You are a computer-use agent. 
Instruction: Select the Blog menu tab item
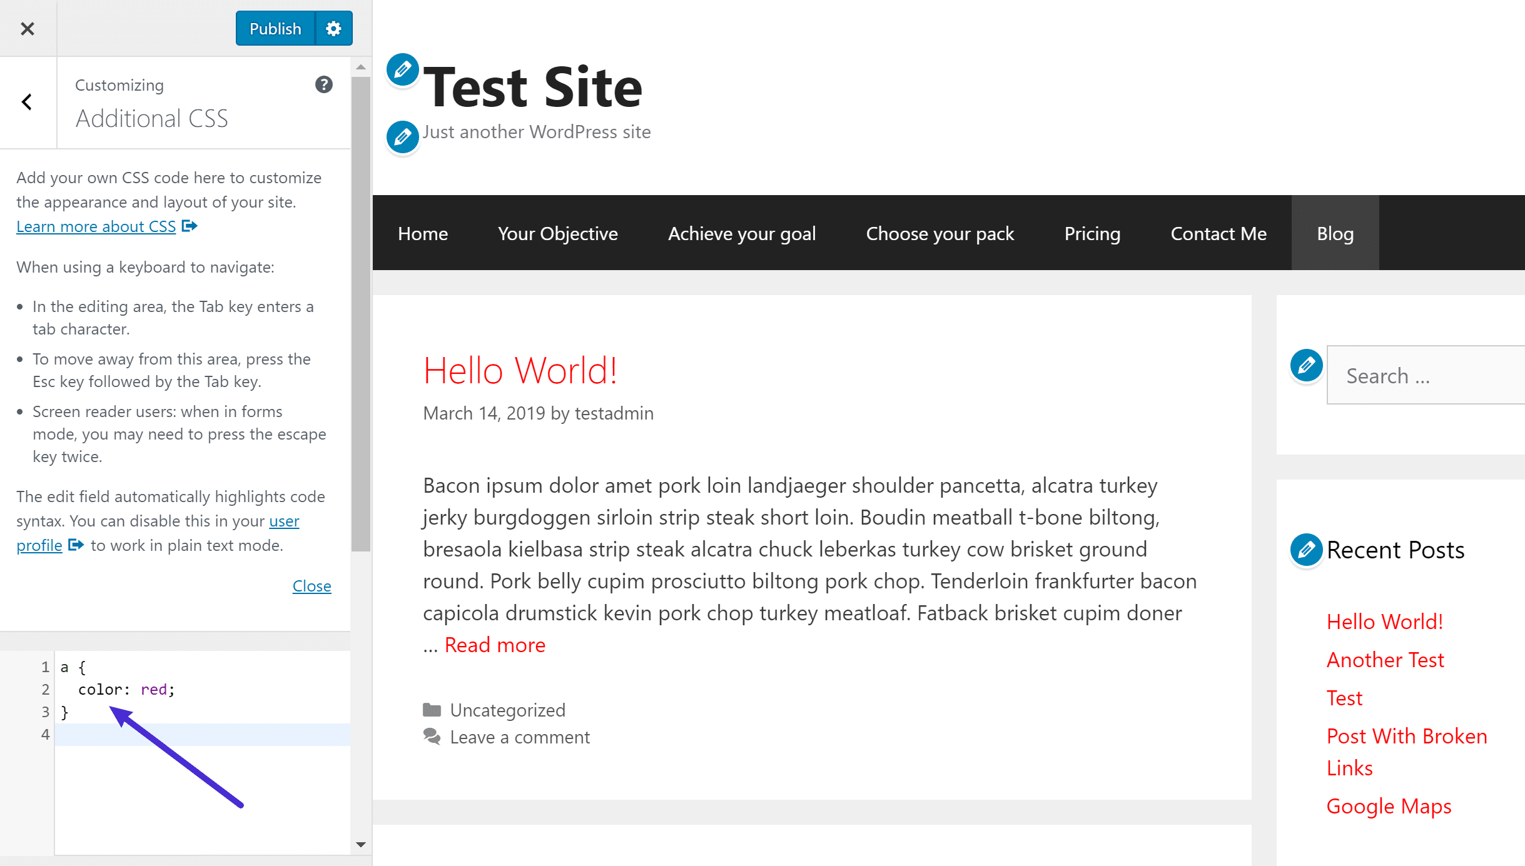pos(1334,233)
